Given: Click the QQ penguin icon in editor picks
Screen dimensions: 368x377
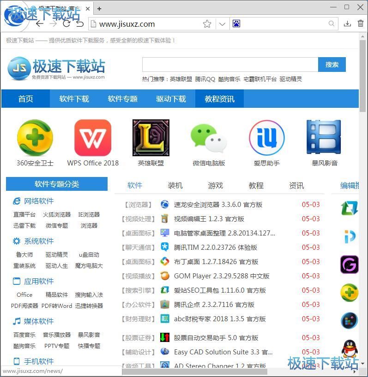Looking at the screenshot, I should [x=350, y=348].
